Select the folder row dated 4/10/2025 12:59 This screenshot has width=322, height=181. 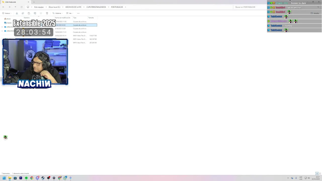pyautogui.click(x=60, y=29)
